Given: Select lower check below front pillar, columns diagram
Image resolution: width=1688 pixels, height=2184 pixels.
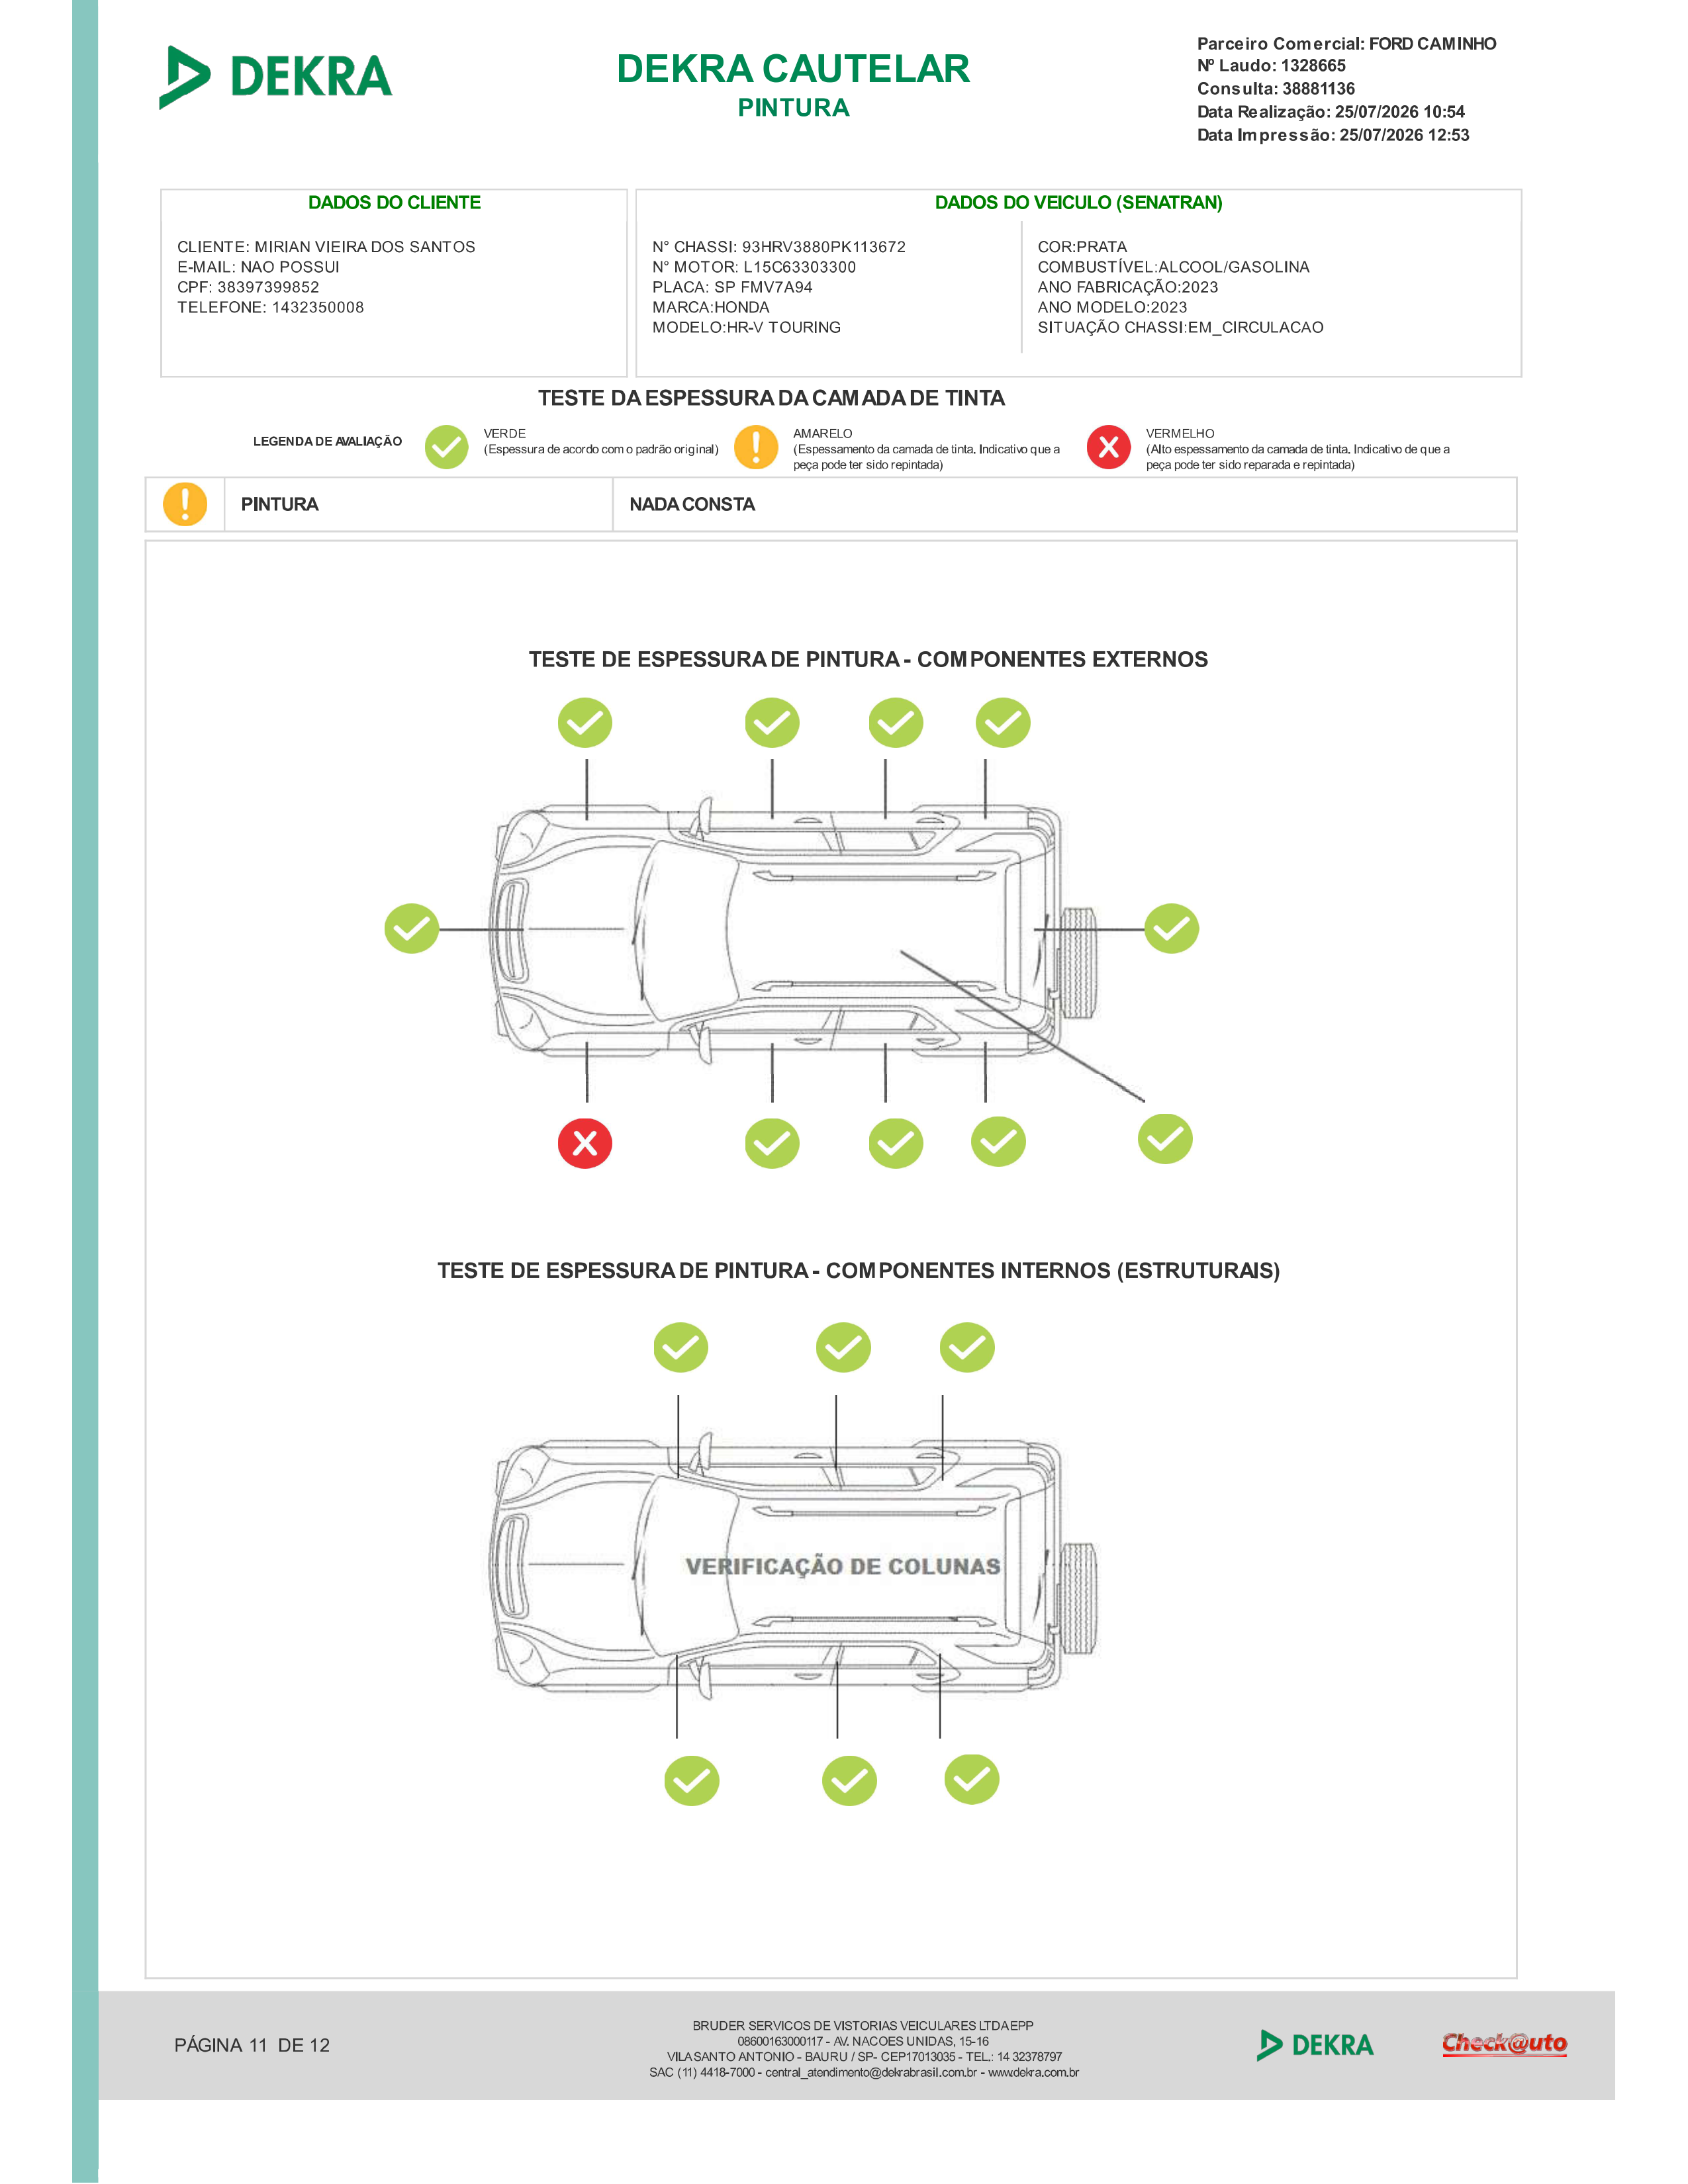Looking at the screenshot, I should tap(692, 1781).
